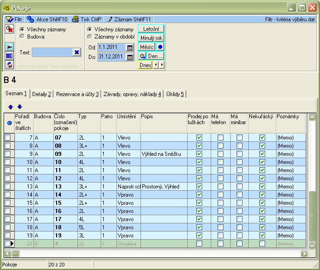This screenshot has height=270, width=320.
Task: Open Závady, opravy, náklady 4 tab
Action: pyautogui.click(x=132, y=94)
